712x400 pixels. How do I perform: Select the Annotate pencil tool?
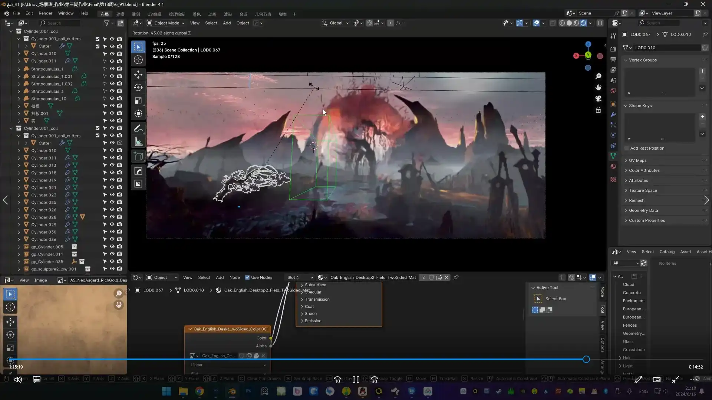pyautogui.click(x=138, y=129)
